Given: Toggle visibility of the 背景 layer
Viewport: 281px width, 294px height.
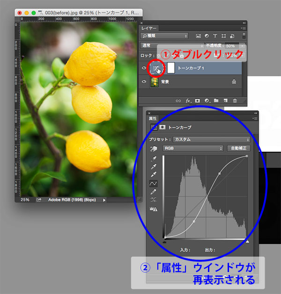Looking at the screenshot, I should click(143, 81).
